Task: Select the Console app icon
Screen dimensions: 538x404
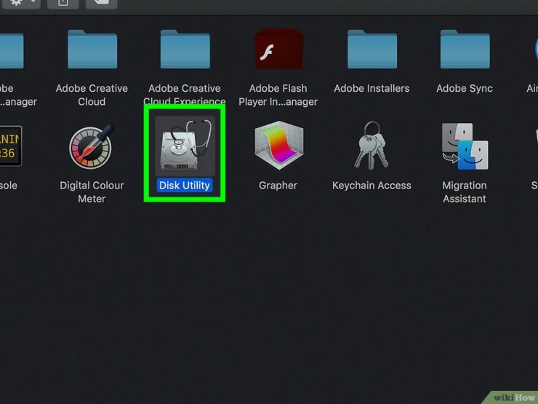Action: coord(10,146)
